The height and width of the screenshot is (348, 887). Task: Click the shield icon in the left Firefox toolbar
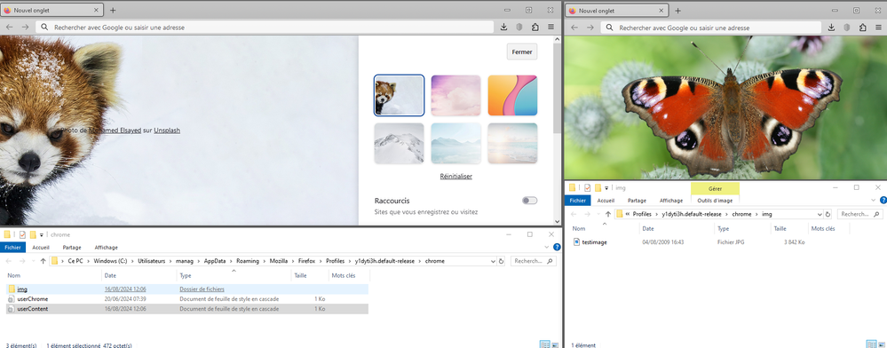pos(519,28)
